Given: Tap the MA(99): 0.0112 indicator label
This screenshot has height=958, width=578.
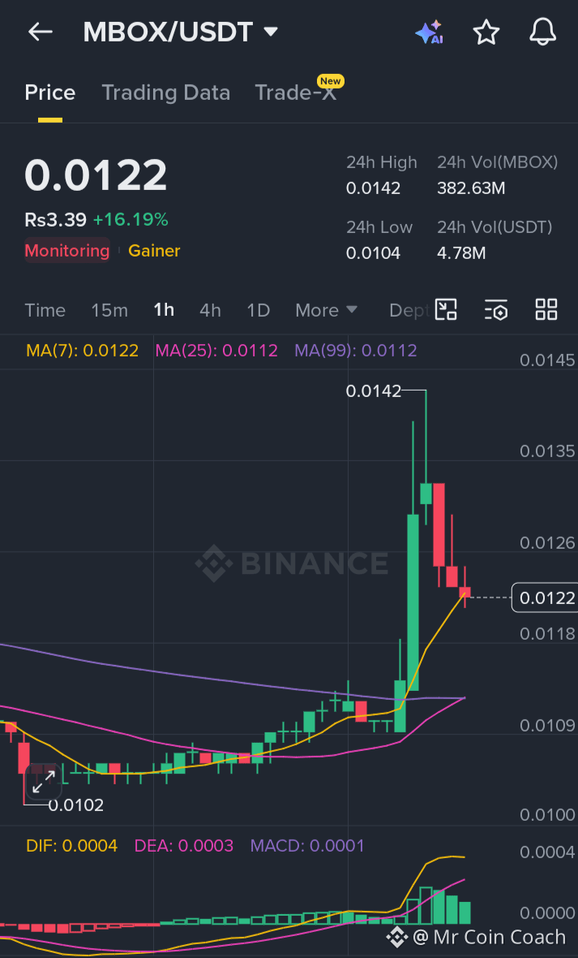Looking at the screenshot, I should pyautogui.click(x=356, y=350).
